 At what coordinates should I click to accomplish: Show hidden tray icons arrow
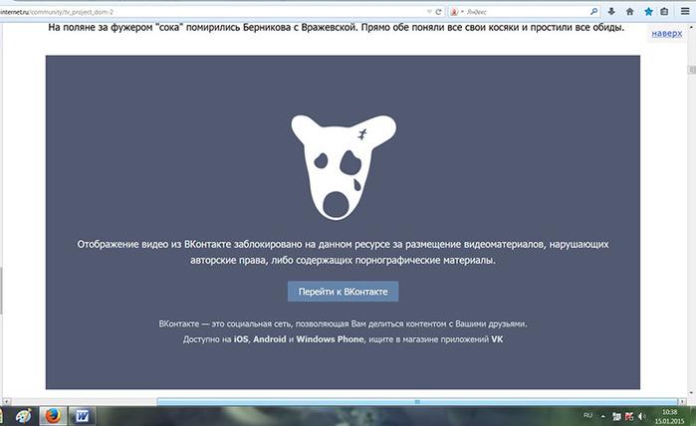[x=603, y=416]
